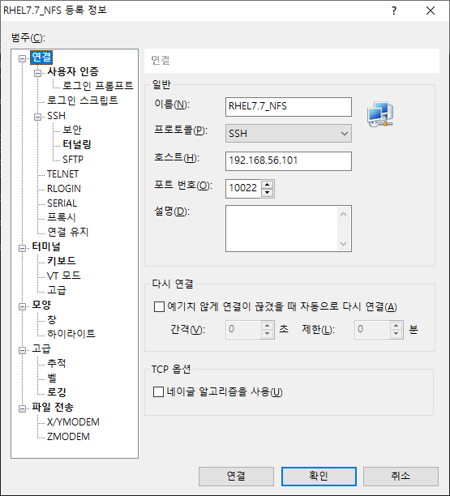Click the 이름 field with RHEL7.7_NFS
This screenshot has height=496, width=450.
[x=289, y=107]
